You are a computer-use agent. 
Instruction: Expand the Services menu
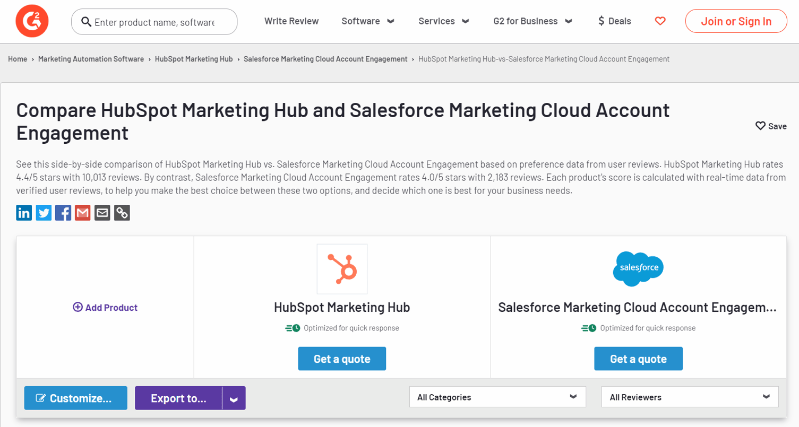pos(443,21)
